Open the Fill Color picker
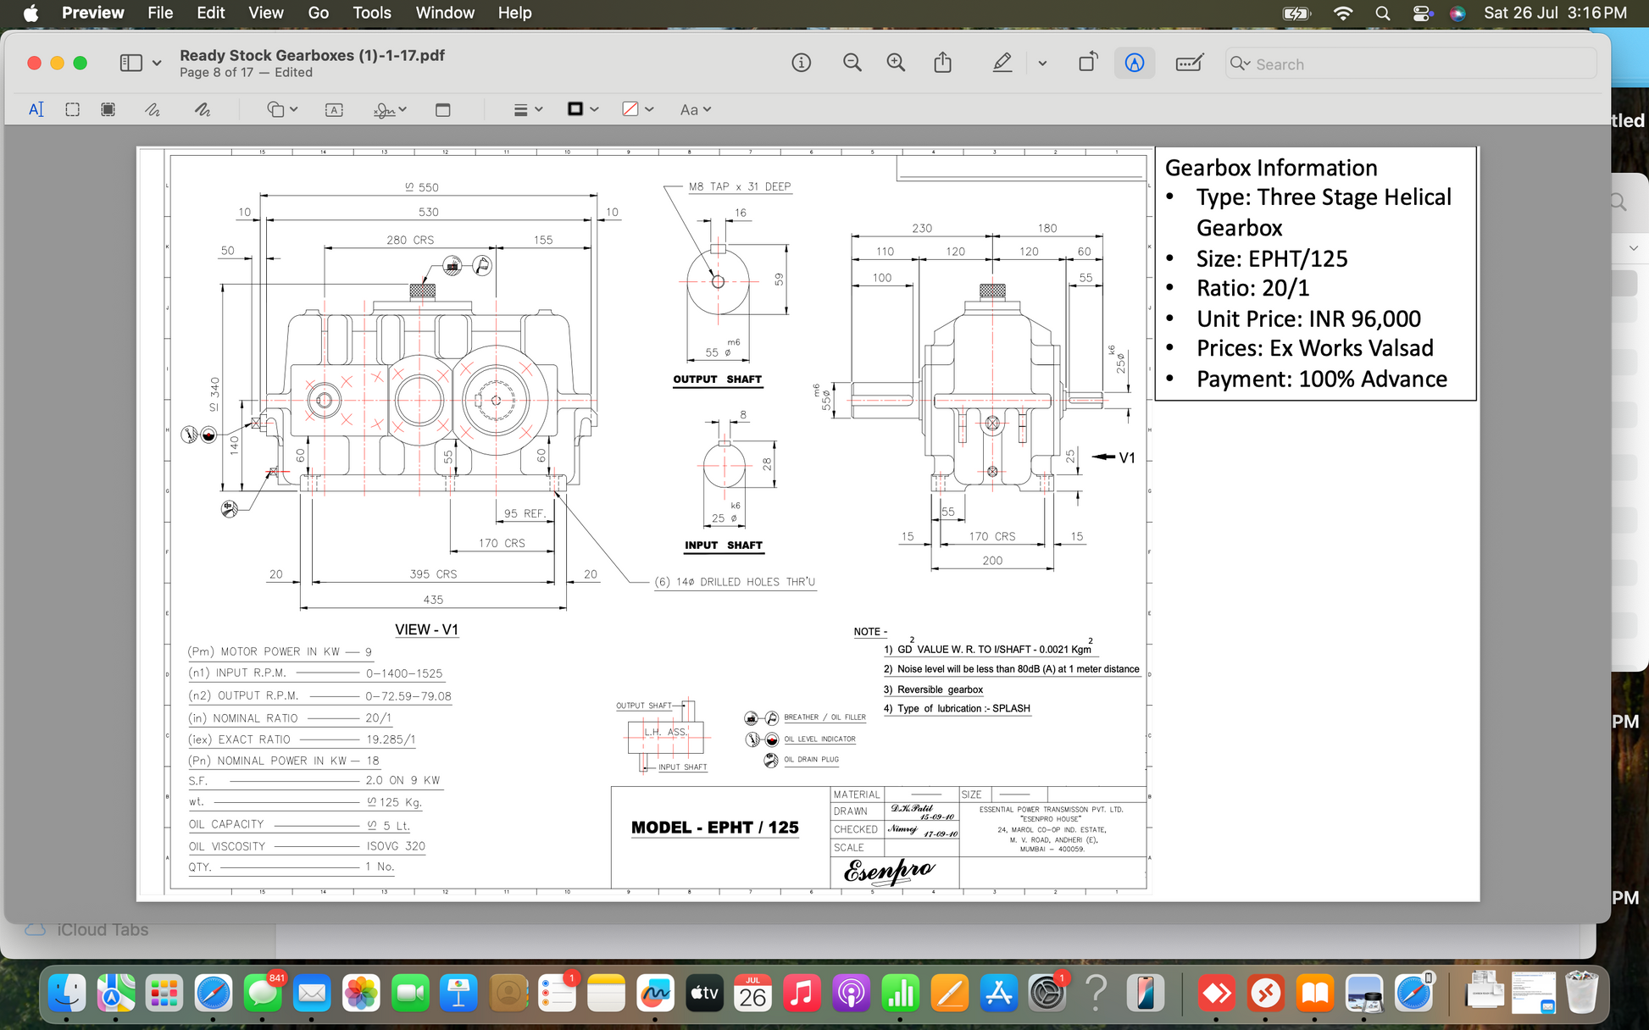1649x1030 pixels. pyautogui.click(x=637, y=109)
